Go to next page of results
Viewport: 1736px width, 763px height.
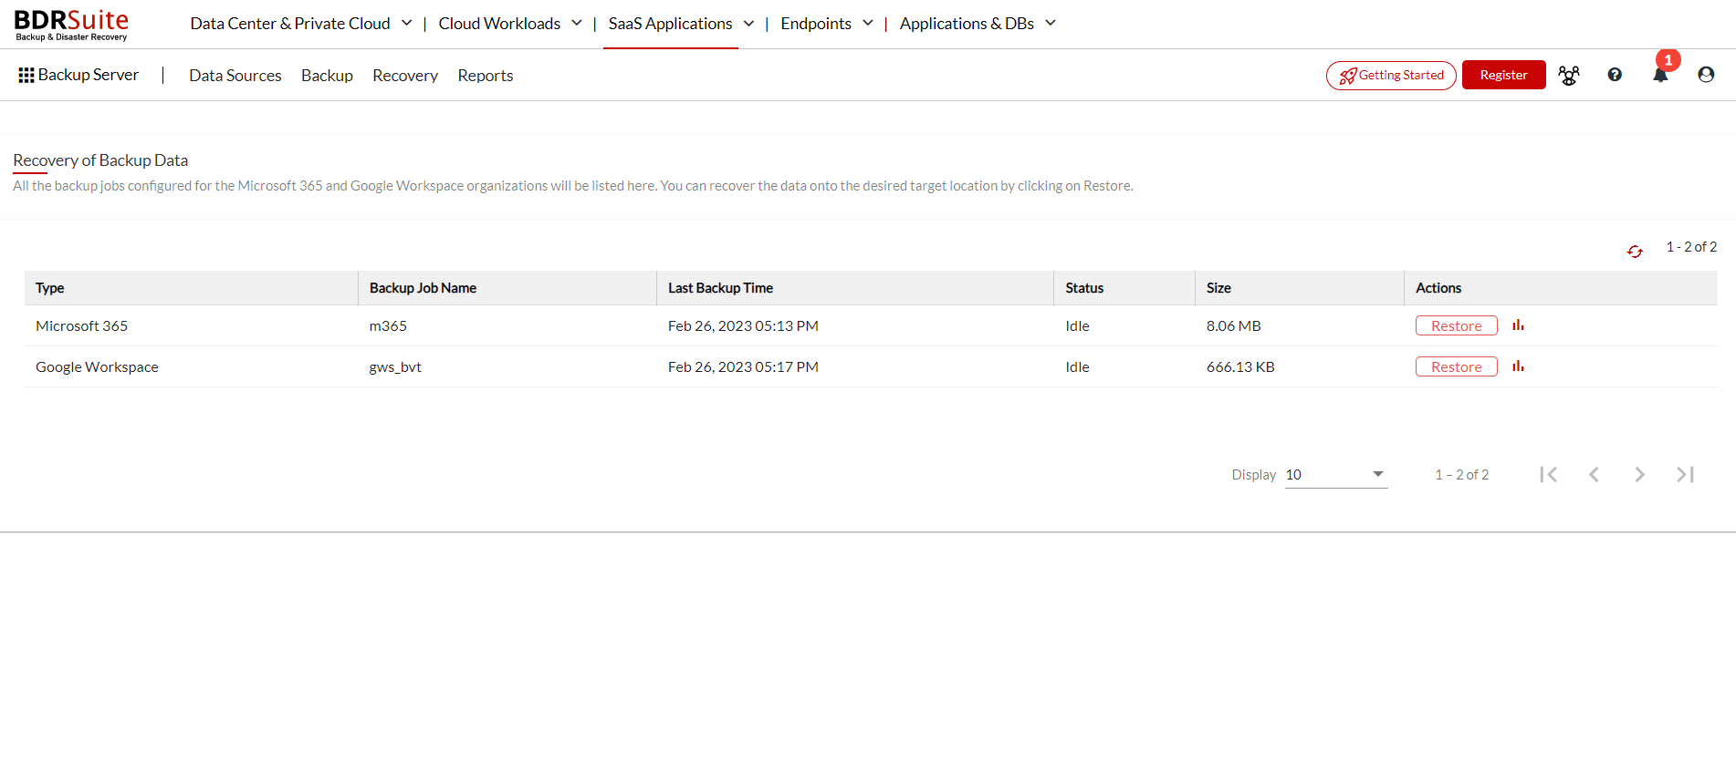click(x=1639, y=474)
